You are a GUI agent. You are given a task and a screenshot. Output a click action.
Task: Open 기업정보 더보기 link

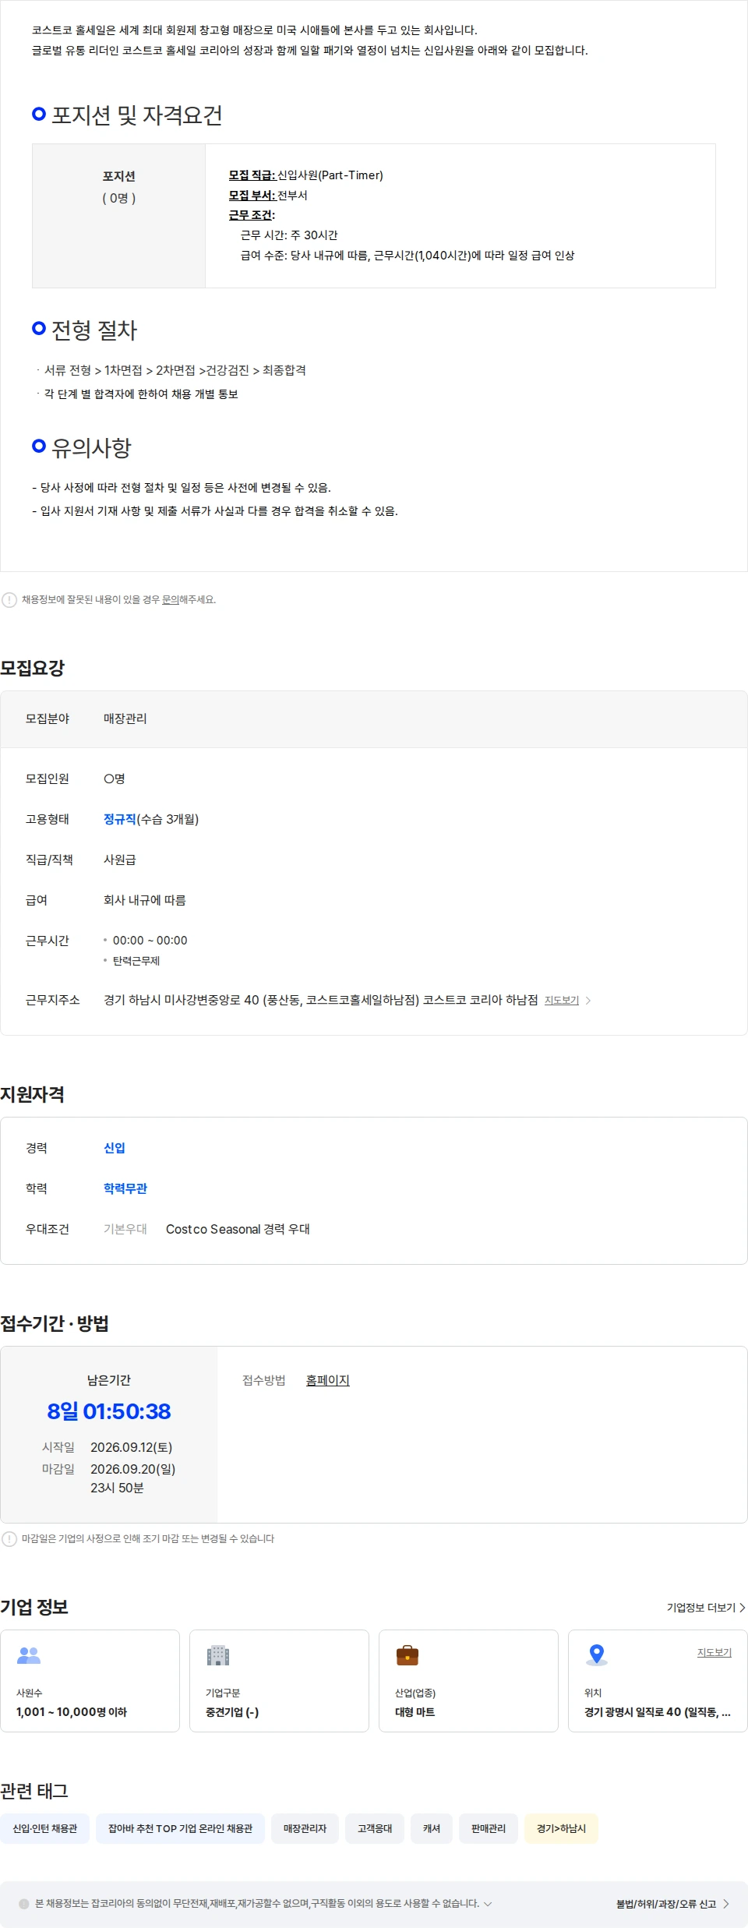706,1608
